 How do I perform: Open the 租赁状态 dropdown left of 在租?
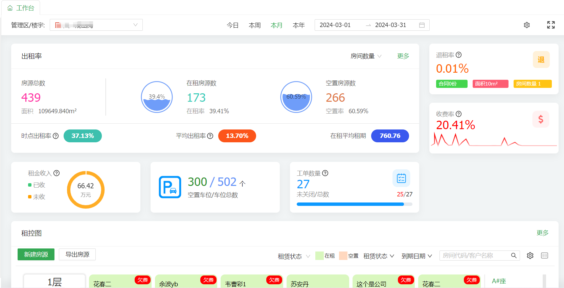click(294, 256)
